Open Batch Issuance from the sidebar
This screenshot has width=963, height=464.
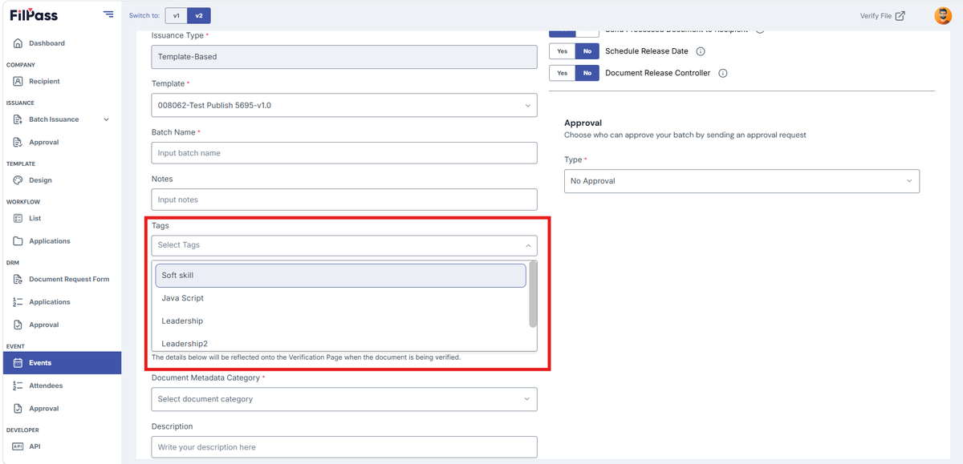(54, 119)
